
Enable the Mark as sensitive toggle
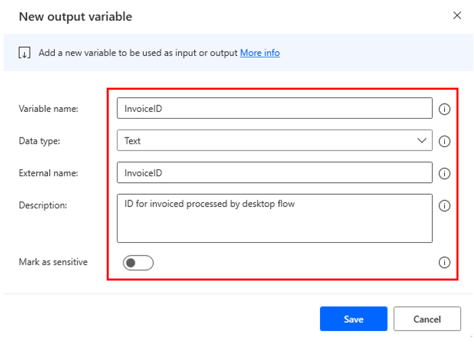click(x=138, y=262)
